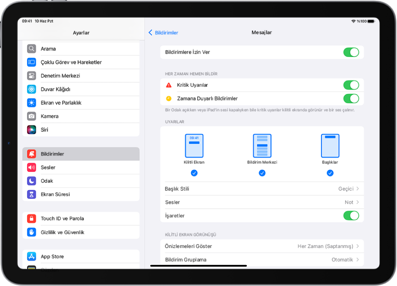Go back to Bildirimler
The image size is (397, 286).
tap(163, 32)
